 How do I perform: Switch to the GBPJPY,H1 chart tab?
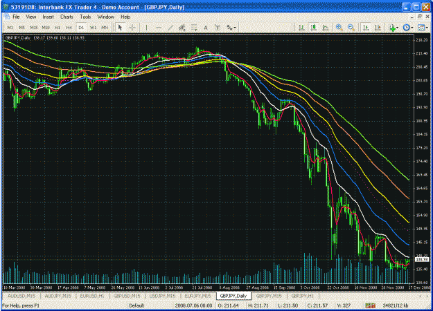302,296
